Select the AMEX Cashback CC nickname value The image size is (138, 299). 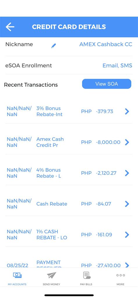coord(106,44)
